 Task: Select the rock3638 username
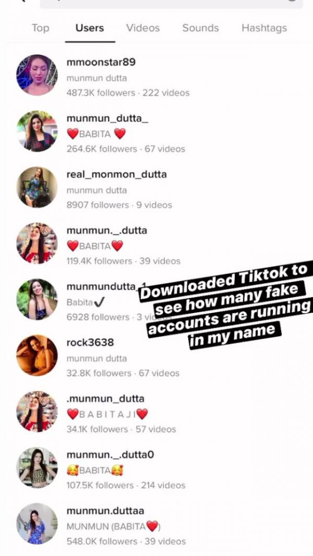coord(90,343)
